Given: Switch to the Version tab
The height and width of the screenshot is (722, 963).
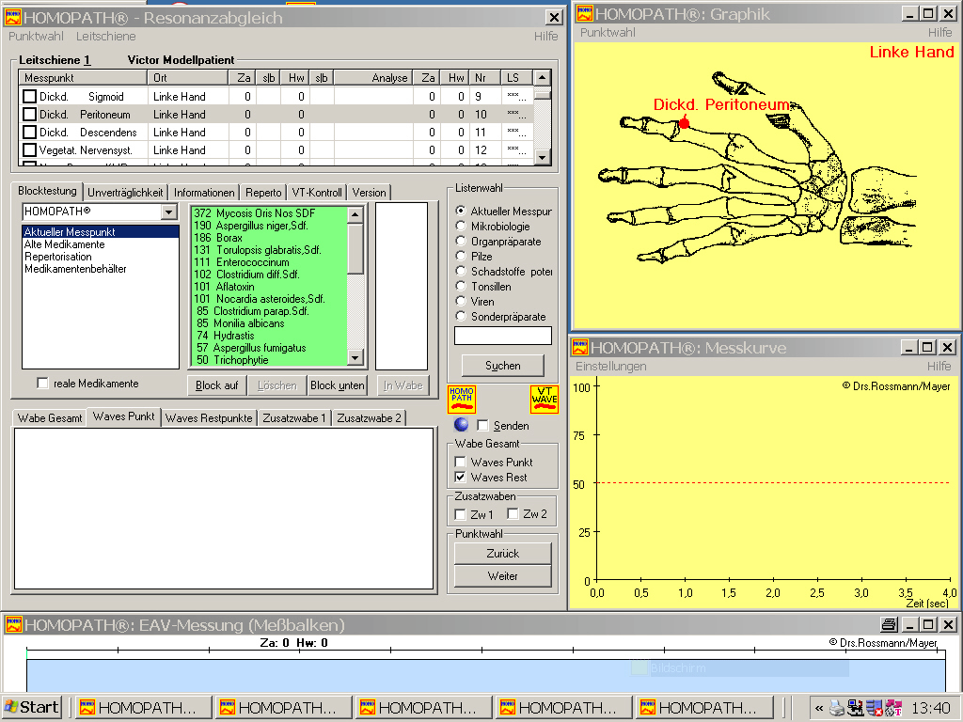Looking at the screenshot, I should (x=369, y=192).
